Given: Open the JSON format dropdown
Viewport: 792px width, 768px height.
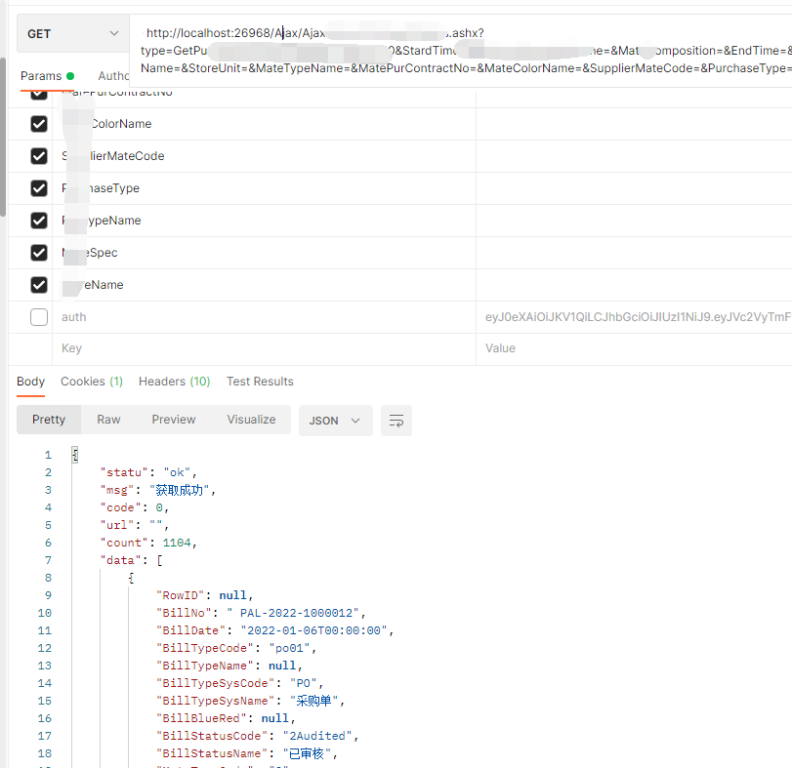Looking at the screenshot, I should 335,421.
